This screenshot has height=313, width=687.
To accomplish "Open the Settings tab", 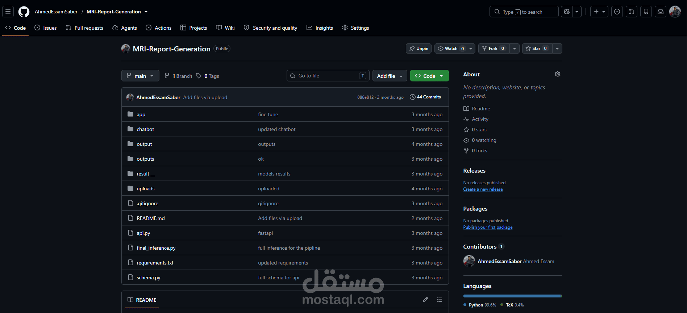I will point(355,28).
